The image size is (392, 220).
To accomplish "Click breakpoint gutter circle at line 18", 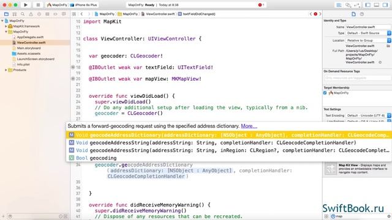I will [73, 67].
